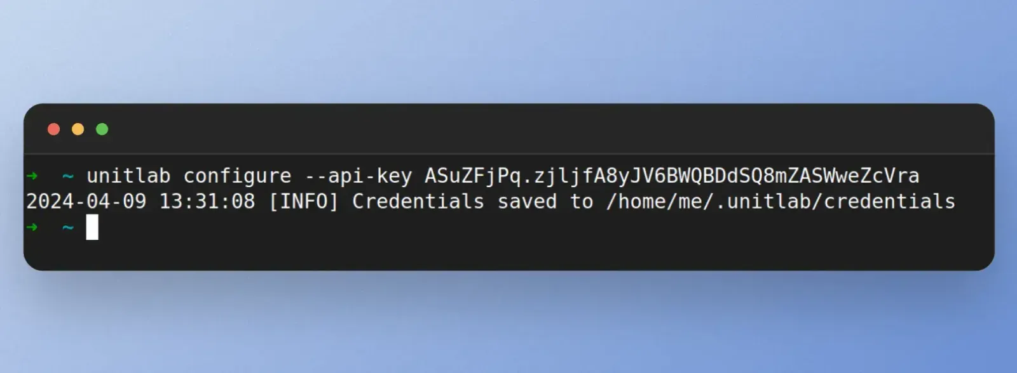Click the green arrow prompt symbol
Screen dimensions: 1017x373
[32, 176]
